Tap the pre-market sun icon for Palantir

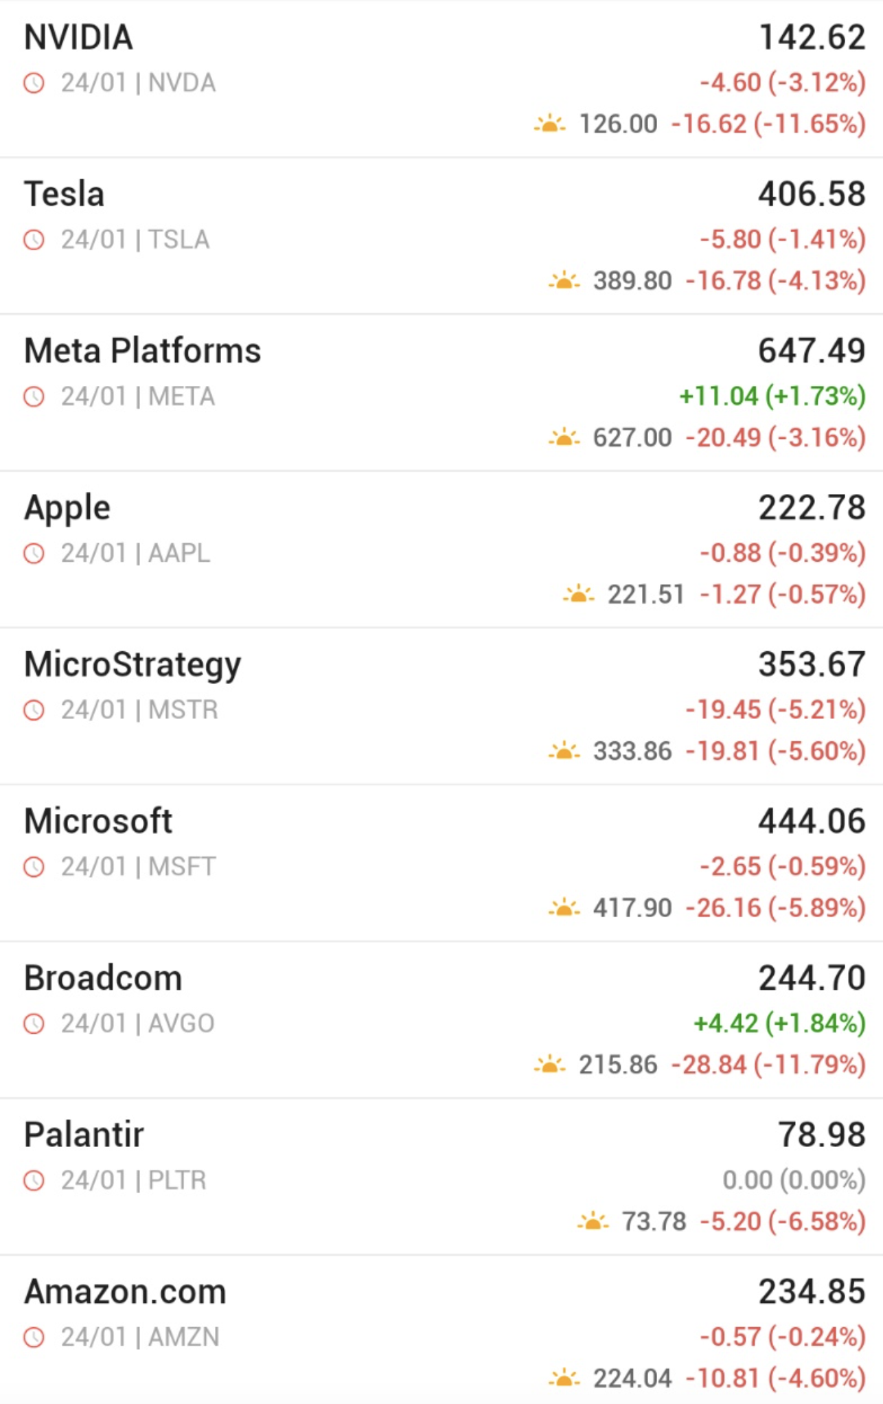593,1221
